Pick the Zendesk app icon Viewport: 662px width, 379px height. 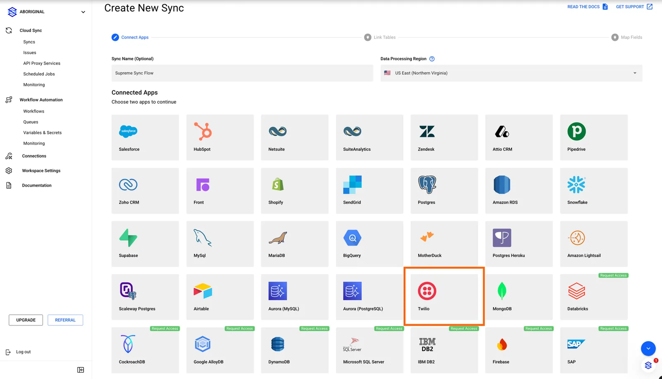[x=427, y=131]
